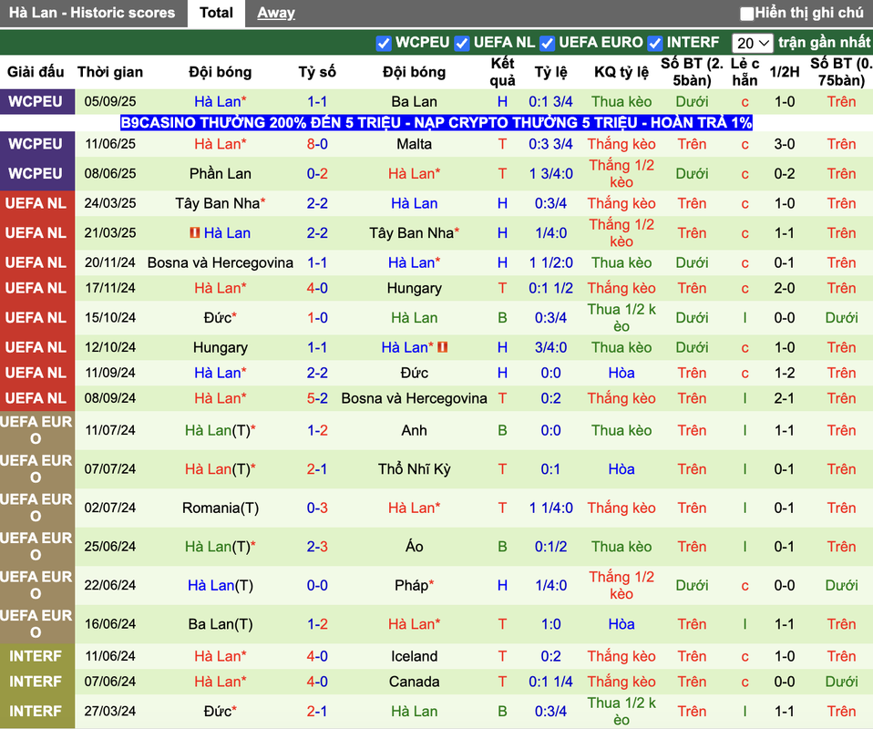The width and height of the screenshot is (873, 729).
Task: Open Hà Lan team link on 05/09/25 row
Action: pos(220,102)
